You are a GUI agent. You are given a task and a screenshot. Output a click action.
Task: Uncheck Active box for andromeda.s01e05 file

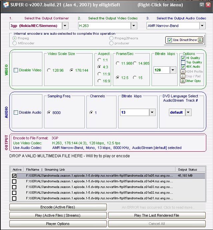point(14,176)
